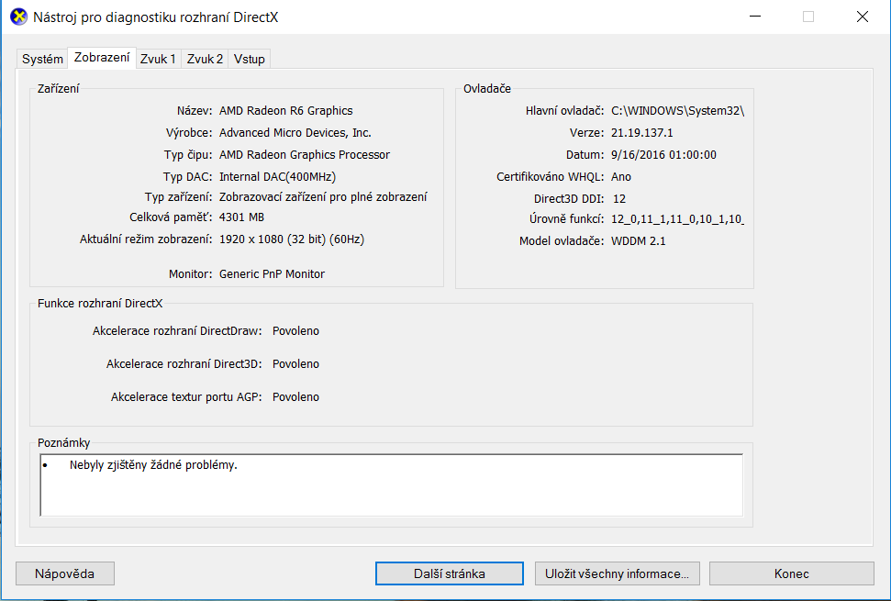This screenshot has width=891, height=601.
Task: Click the Direct3D DDI value 12
Action: click(618, 199)
